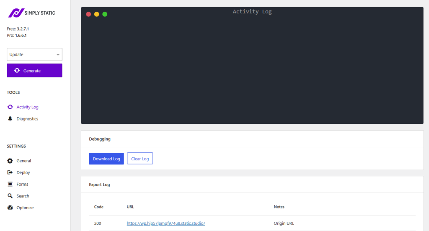
Task: Open the Activity Log page
Action: 27,107
